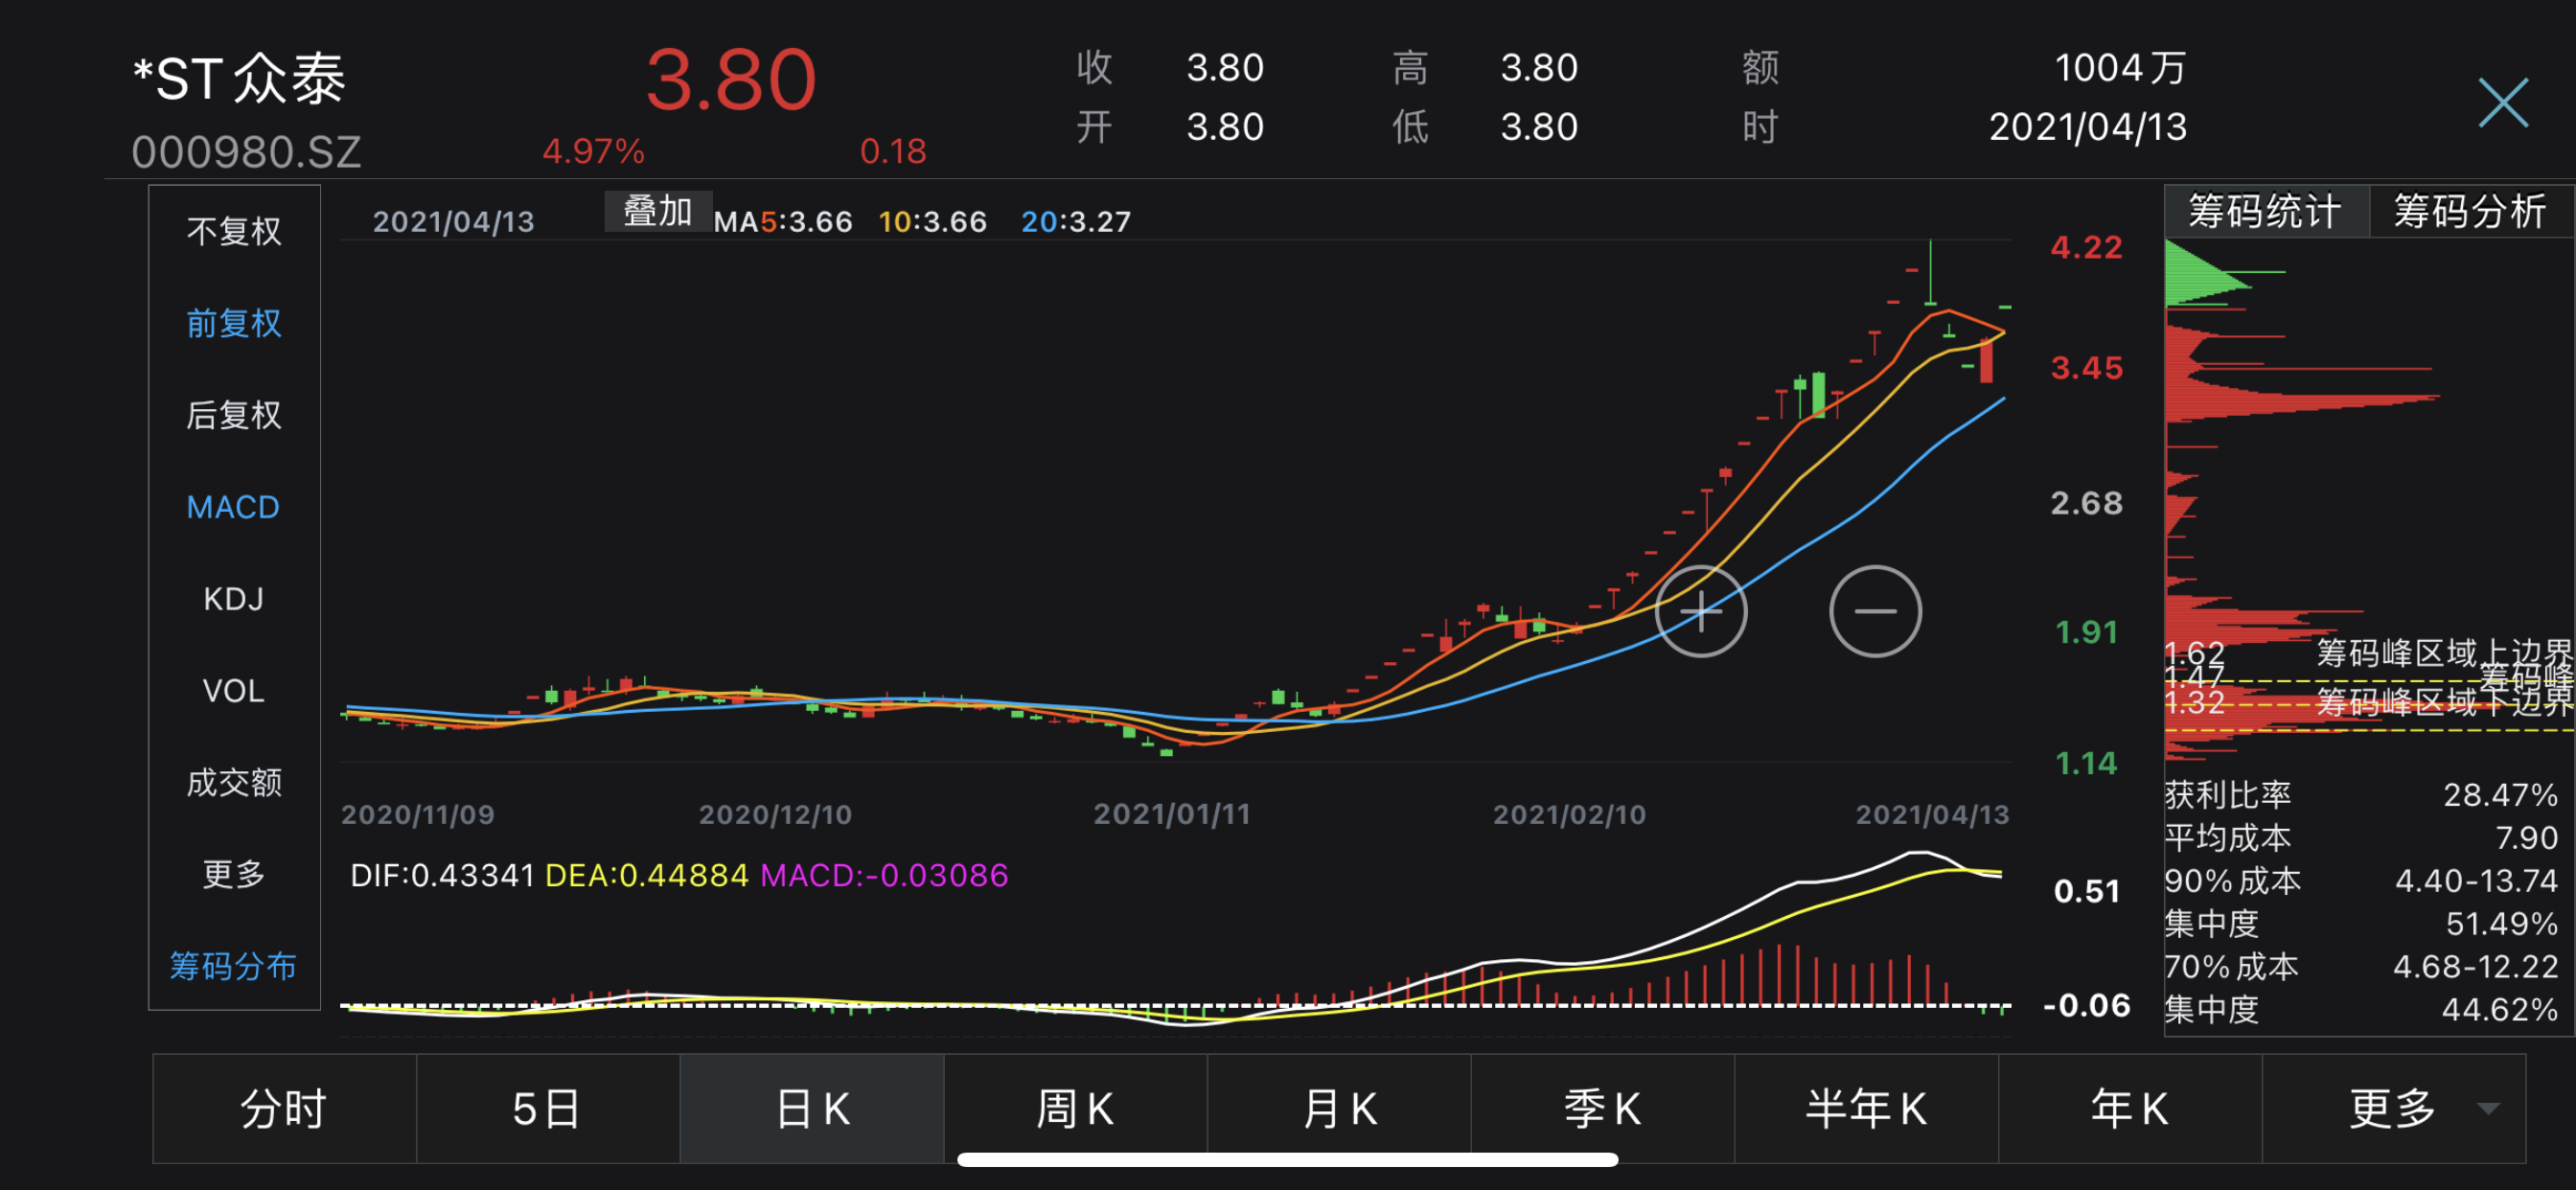Zoom in chart with plus circle icon
This screenshot has width=2576, height=1190.
1700,611
